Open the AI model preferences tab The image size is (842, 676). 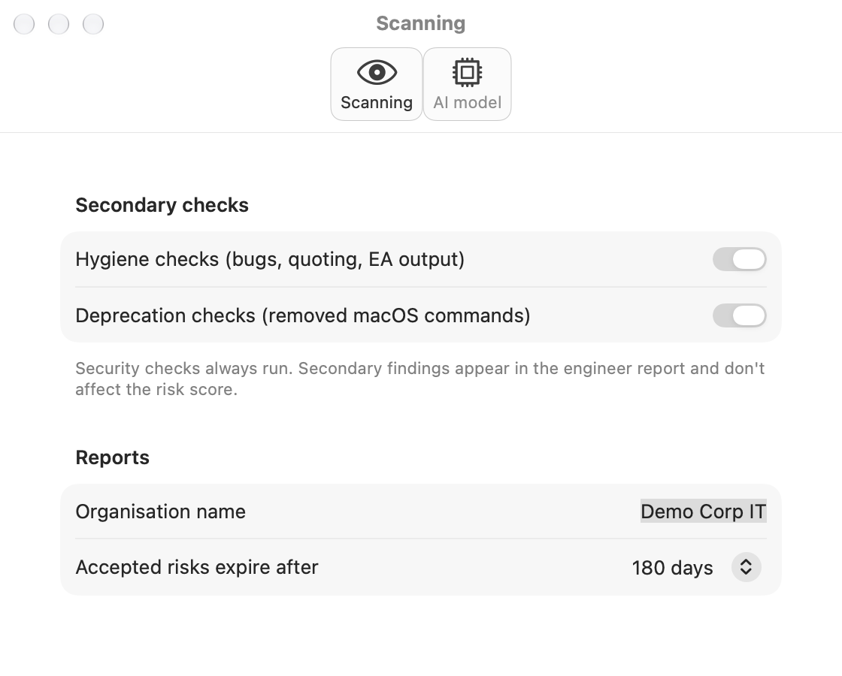click(467, 84)
